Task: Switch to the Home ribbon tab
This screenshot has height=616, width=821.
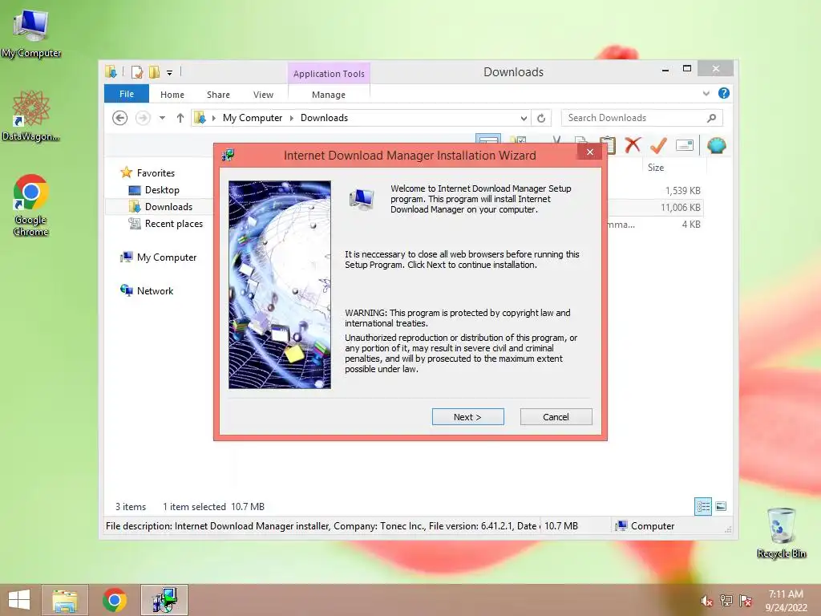Action: coord(172,95)
